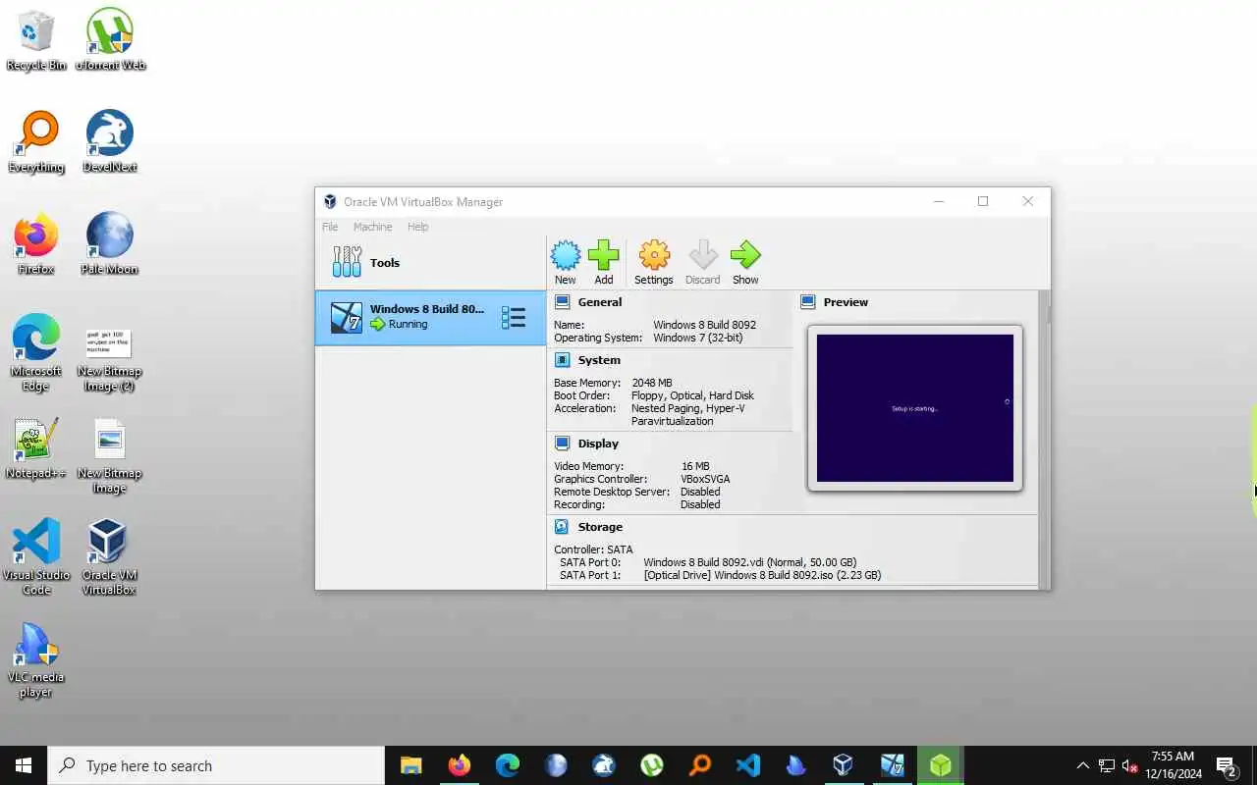Click the Display section header
The height and width of the screenshot is (785, 1257).
(x=597, y=444)
